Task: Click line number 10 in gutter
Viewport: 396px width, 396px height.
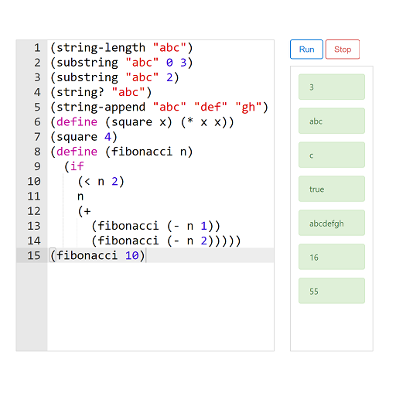Action: coord(34,182)
